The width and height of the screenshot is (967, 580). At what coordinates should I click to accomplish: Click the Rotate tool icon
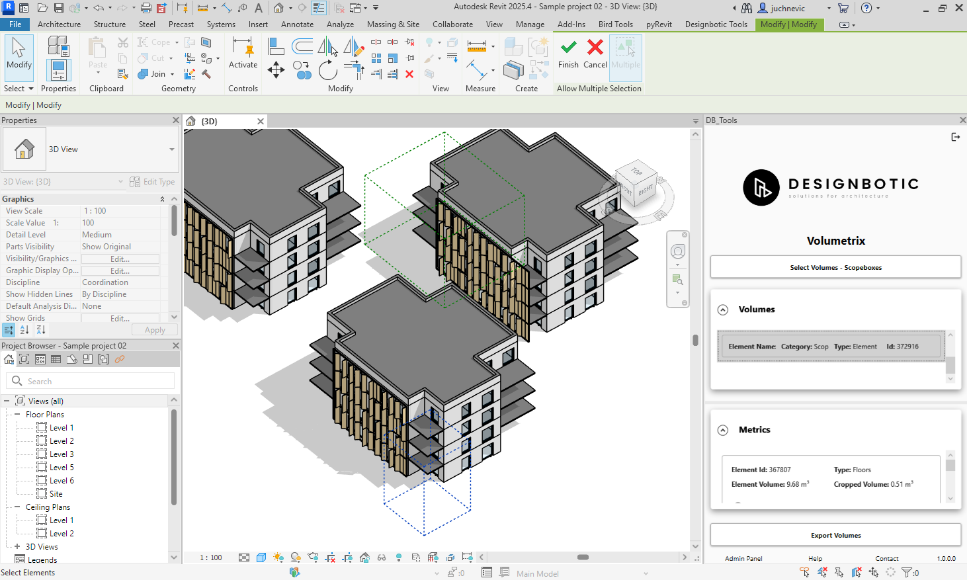tap(327, 69)
